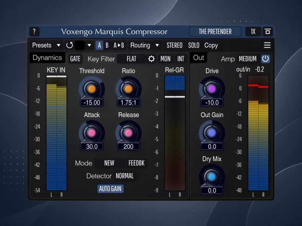Click Release value field 200
The height and width of the screenshot is (226, 302).
(129, 147)
